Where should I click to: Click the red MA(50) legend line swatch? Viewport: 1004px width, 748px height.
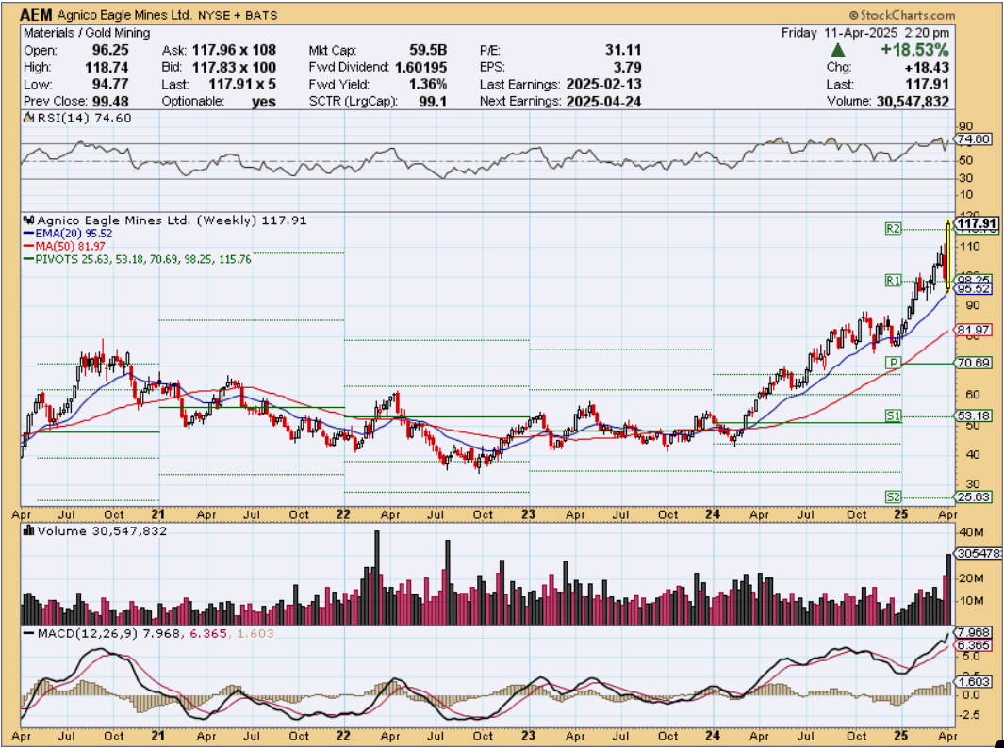coord(27,246)
